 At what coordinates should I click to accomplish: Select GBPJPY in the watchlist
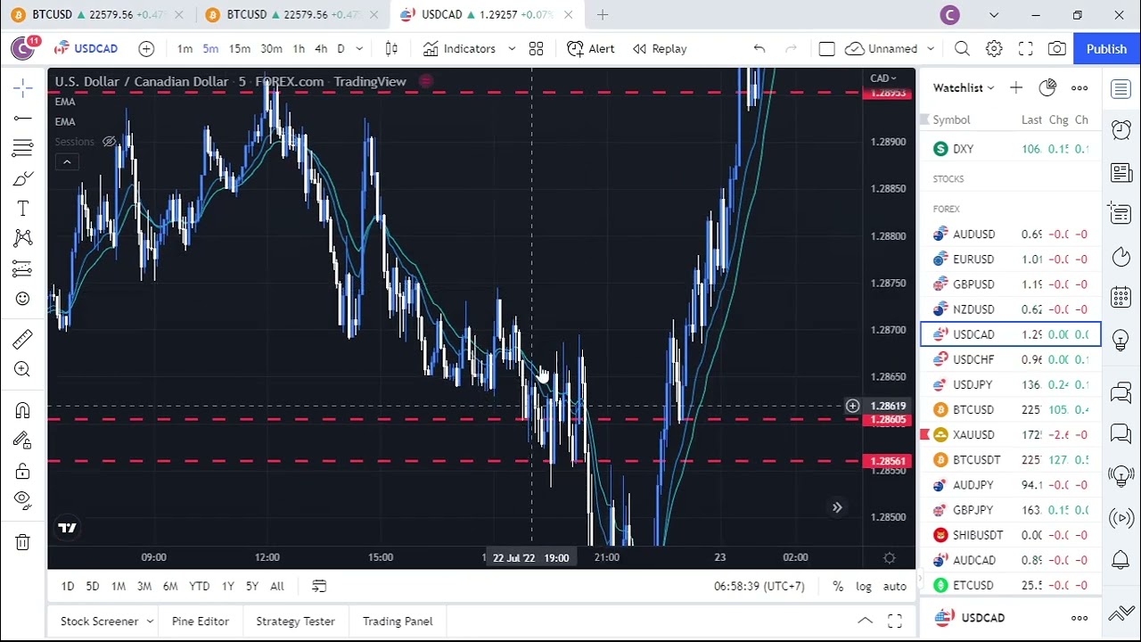pos(1011,510)
